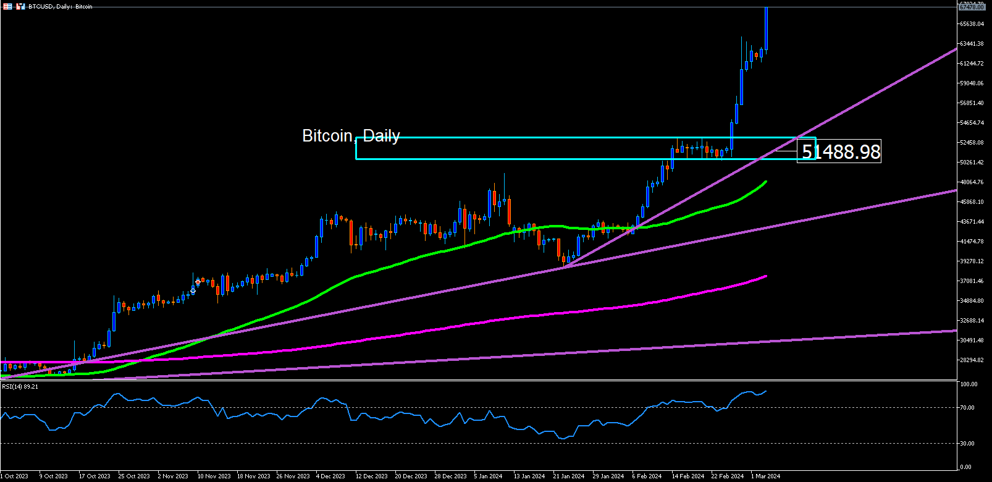Click the RSI 100.00 scale label

[x=969, y=384]
